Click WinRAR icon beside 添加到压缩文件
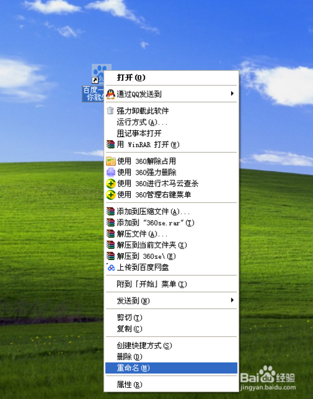313x399 pixels. click(x=111, y=211)
